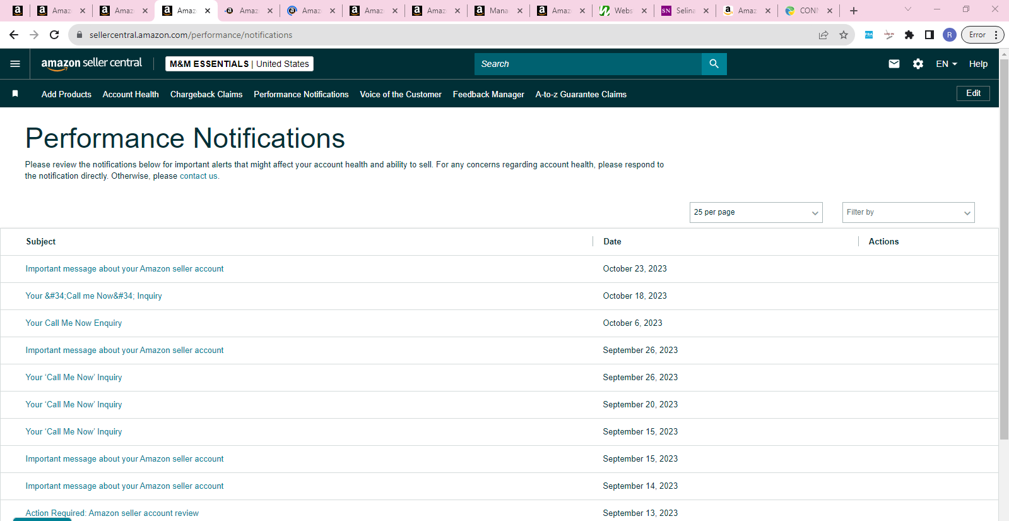Open September 20 'Call Me Now' Inquiry
The height and width of the screenshot is (521, 1009).
point(74,405)
